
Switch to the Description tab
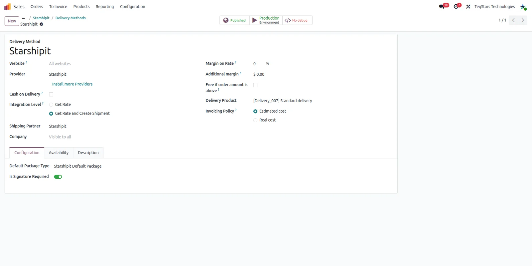pyautogui.click(x=88, y=153)
